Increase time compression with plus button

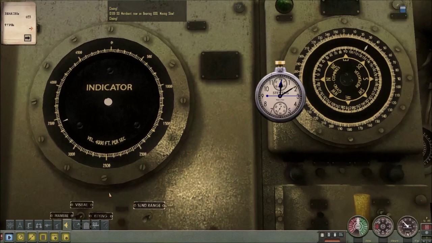(x=424, y=241)
